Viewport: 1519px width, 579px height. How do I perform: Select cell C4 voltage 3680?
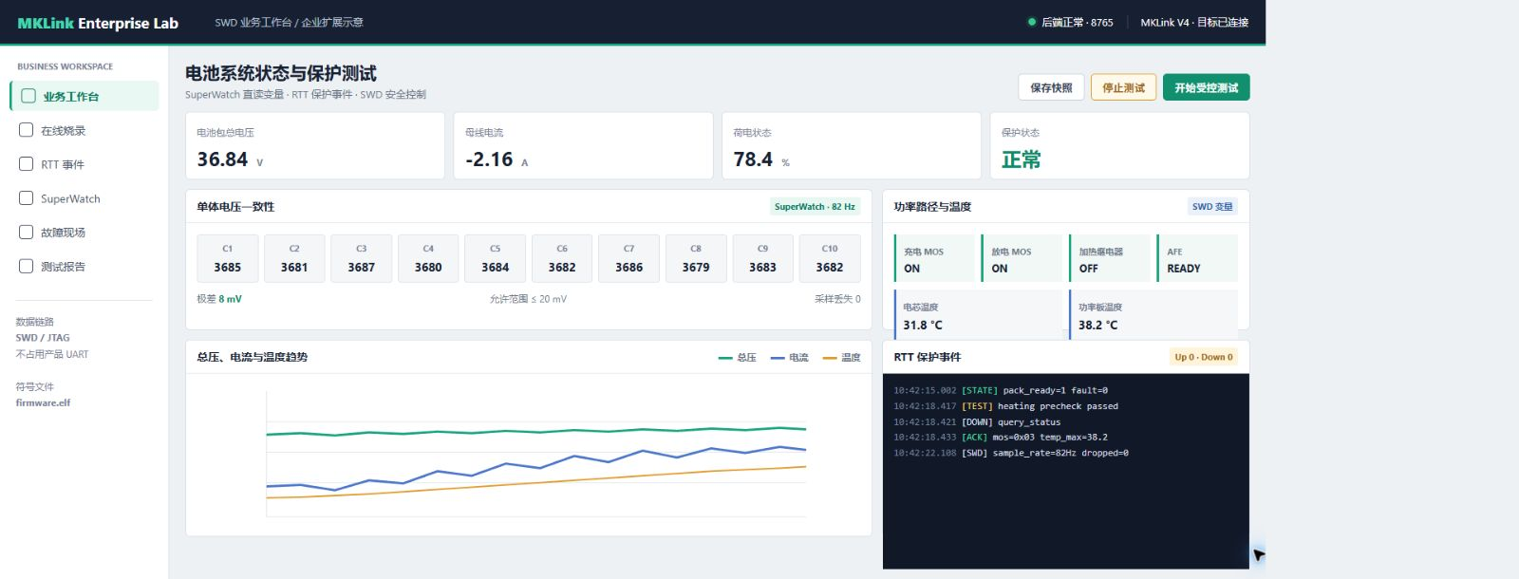428,258
